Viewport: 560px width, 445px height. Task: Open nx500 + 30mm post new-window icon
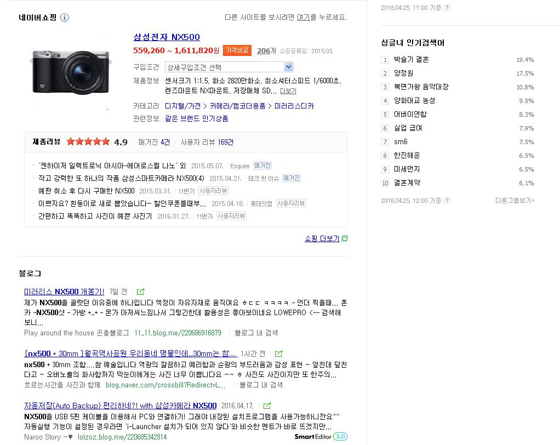click(x=279, y=354)
